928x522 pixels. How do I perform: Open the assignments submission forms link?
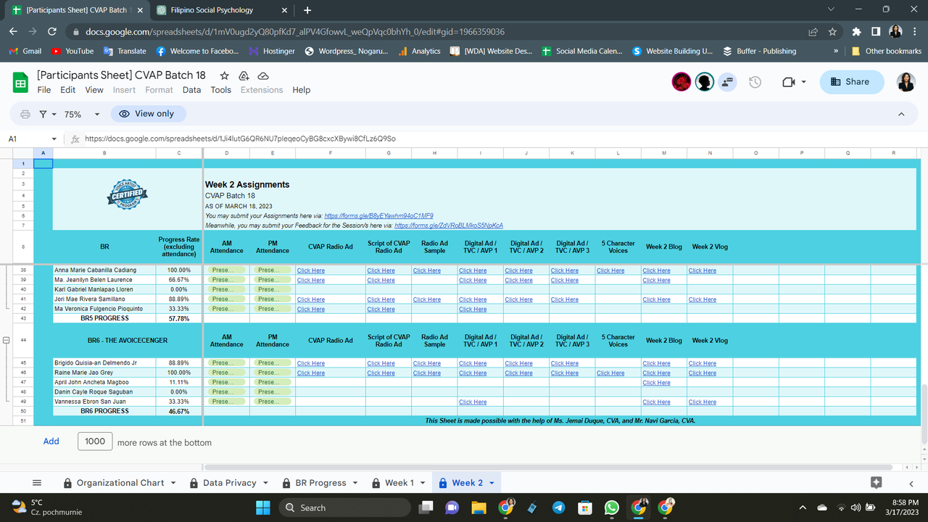(x=378, y=216)
